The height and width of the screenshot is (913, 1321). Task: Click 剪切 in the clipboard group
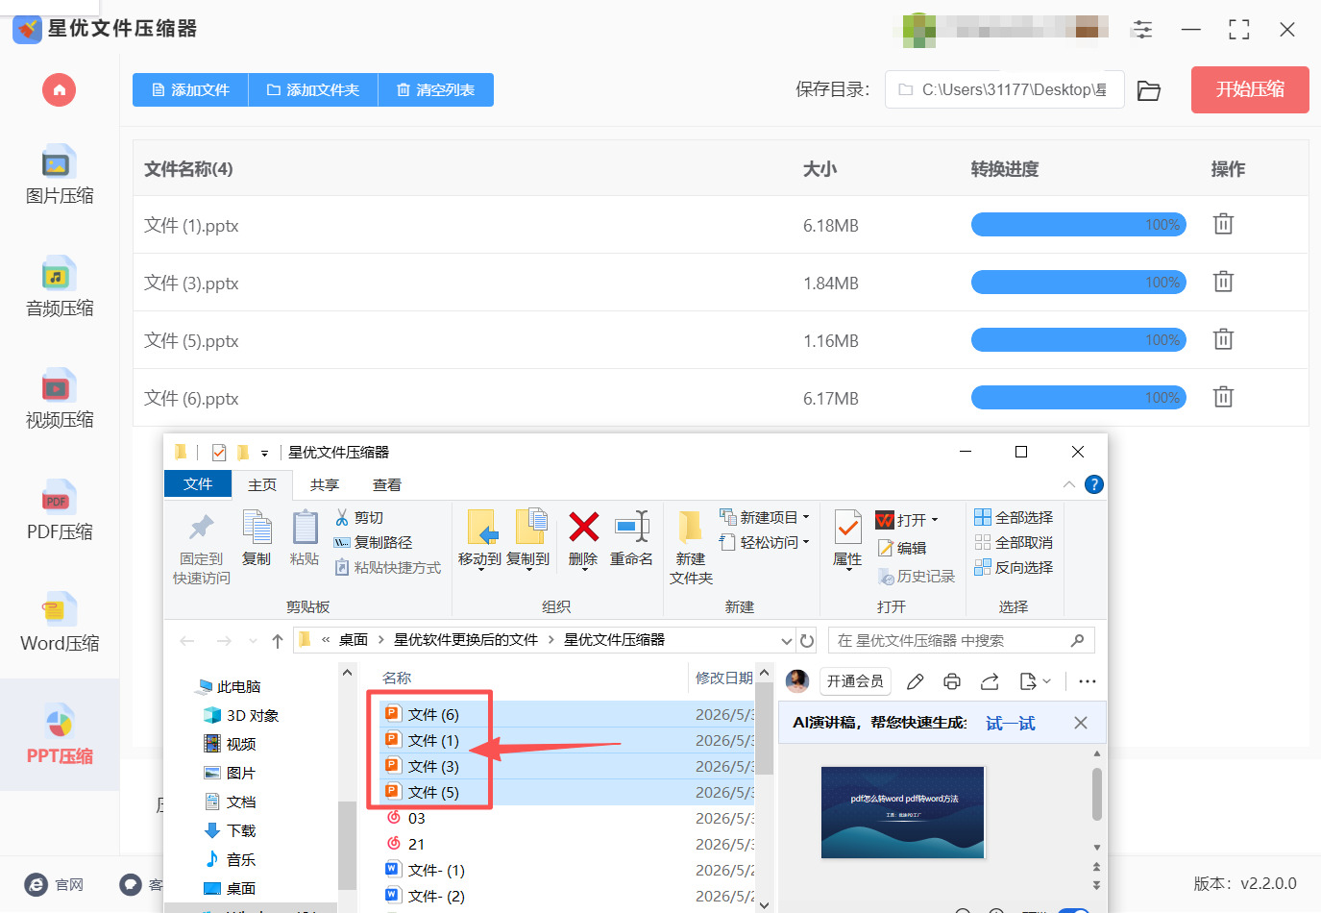coord(359,517)
